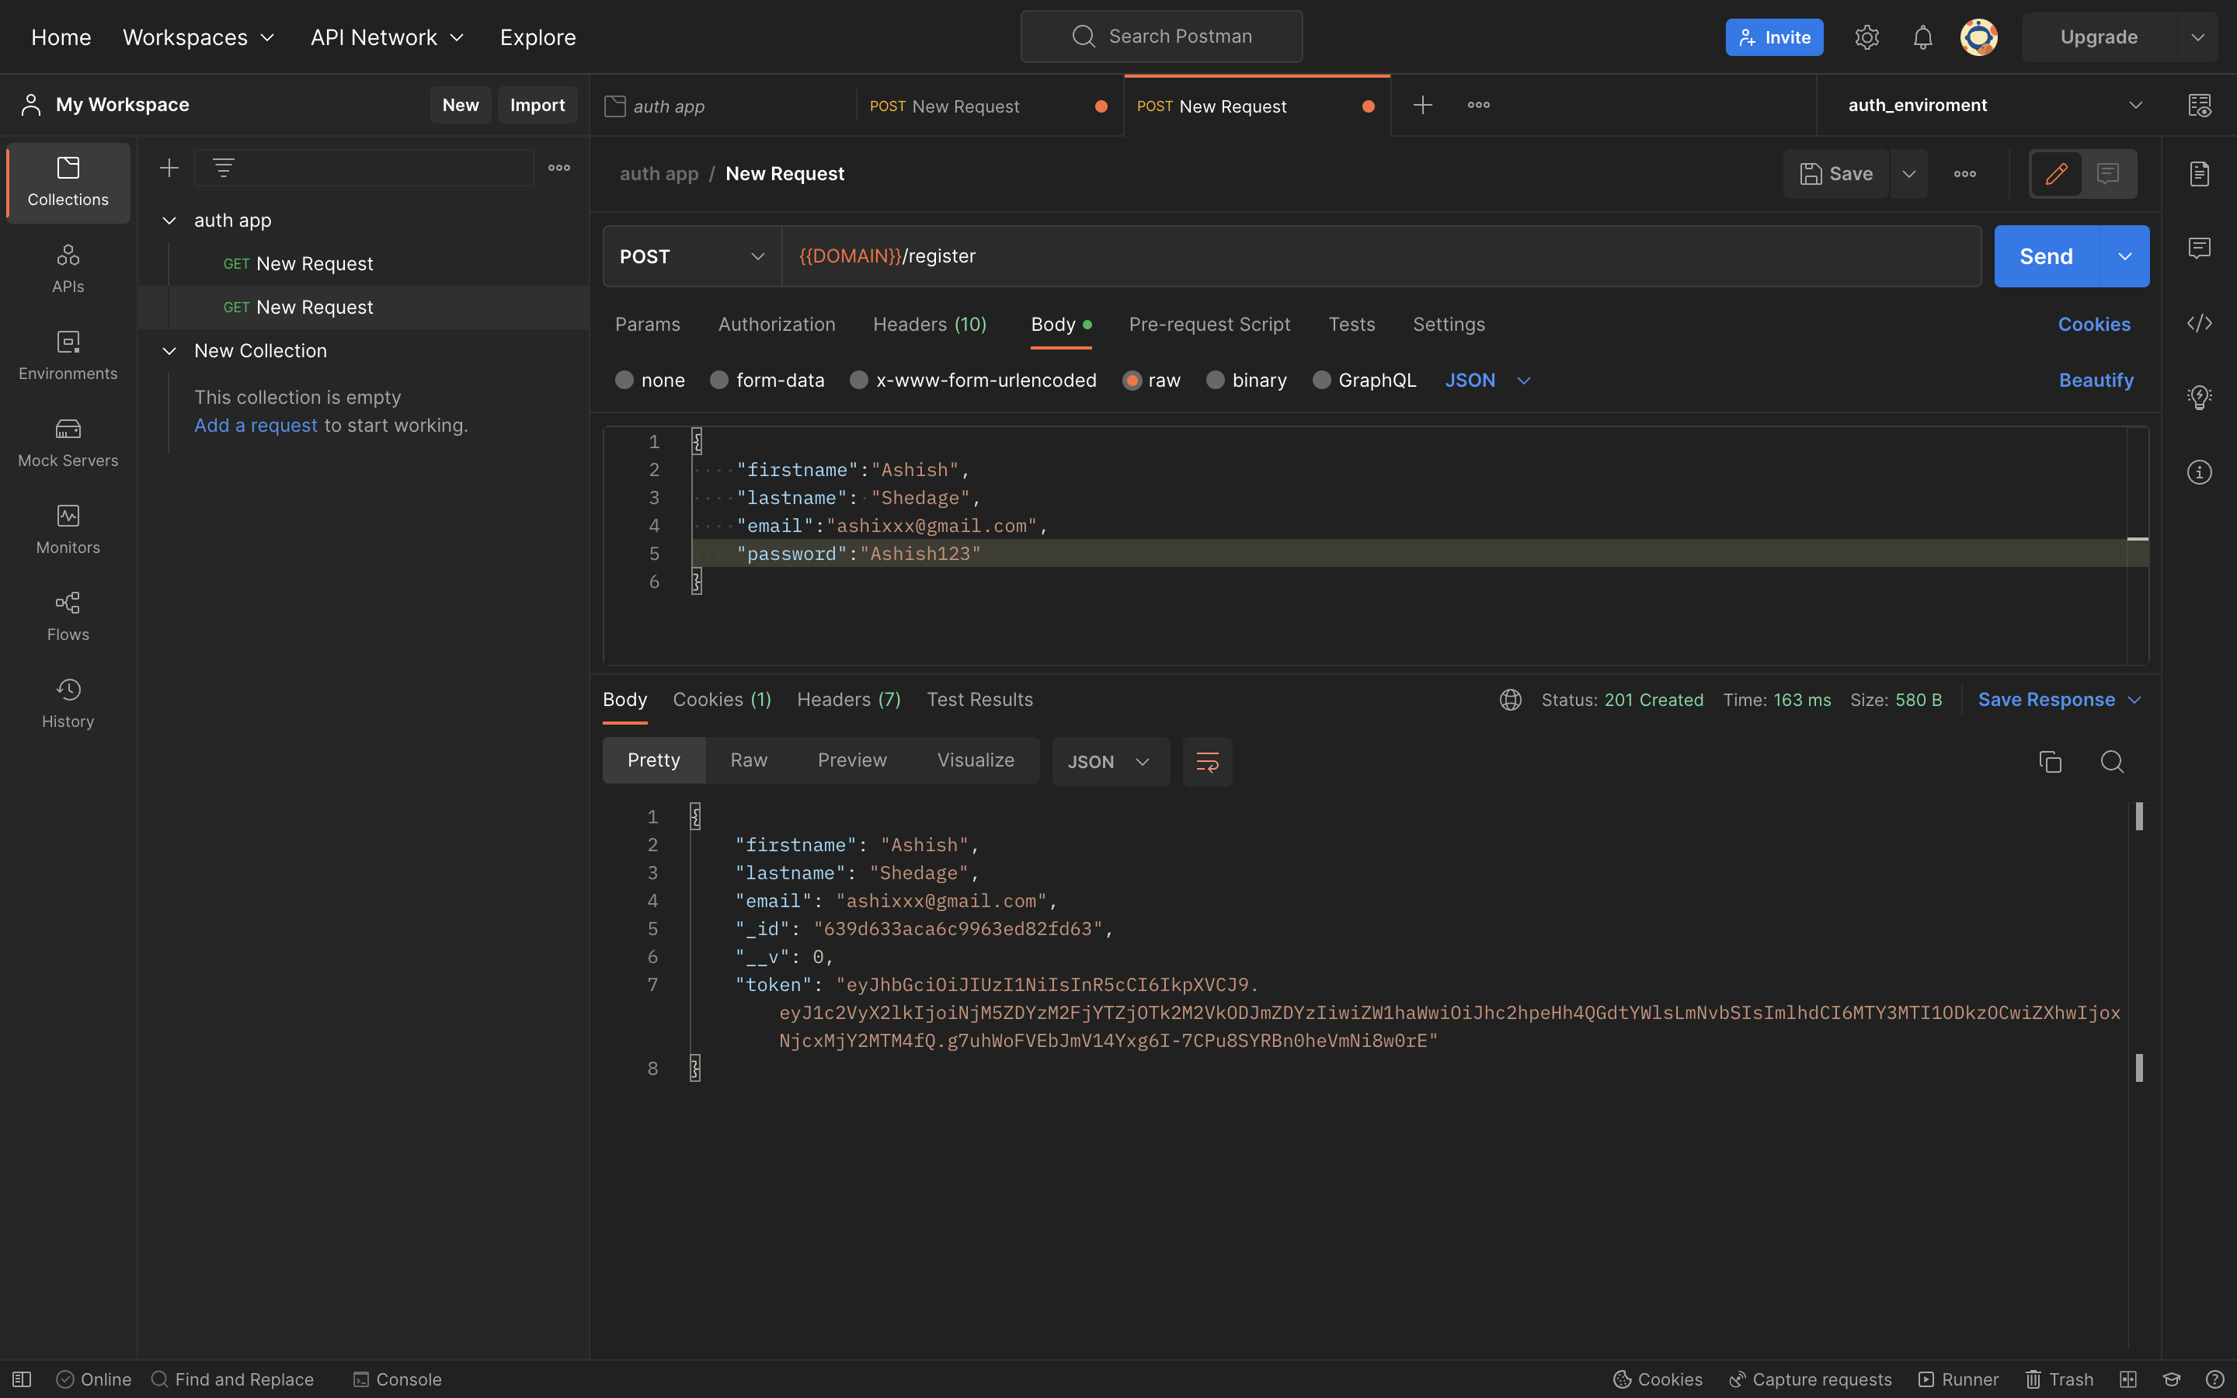2237x1398 pixels.
Task: Open the code snippet panel
Action: (x=2200, y=322)
